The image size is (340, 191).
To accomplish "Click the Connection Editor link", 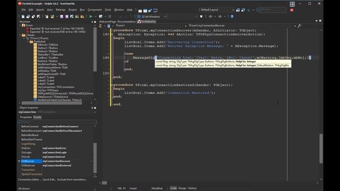I will (30, 179).
